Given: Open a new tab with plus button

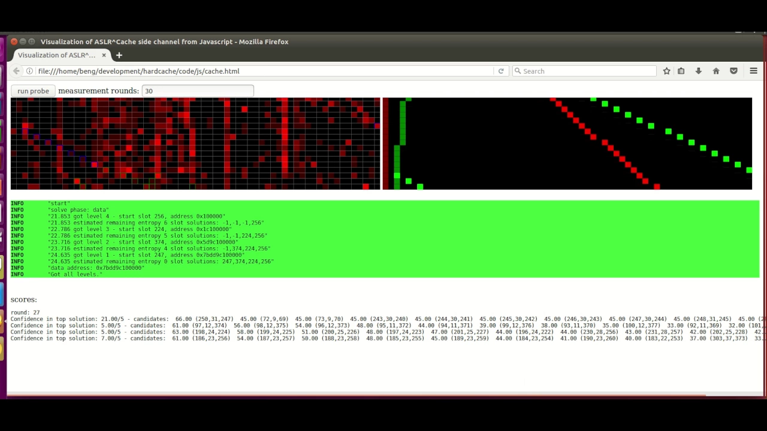Looking at the screenshot, I should [x=119, y=55].
